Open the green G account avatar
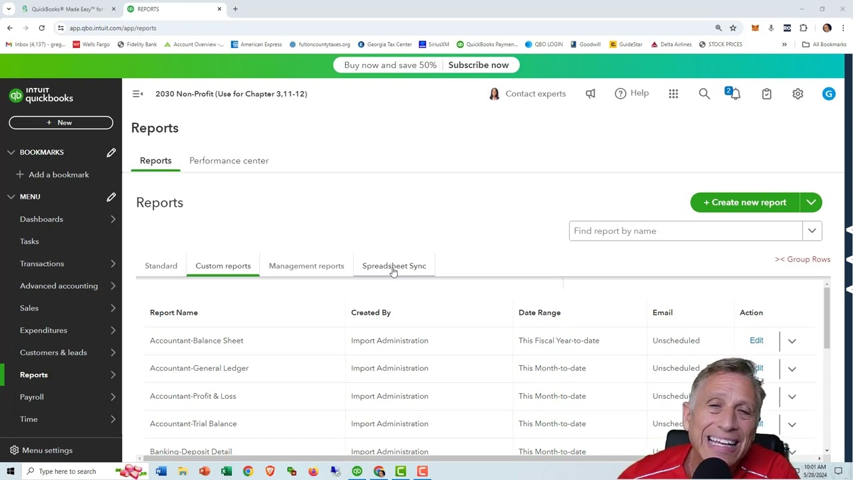The image size is (853, 480). (x=828, y=94)
